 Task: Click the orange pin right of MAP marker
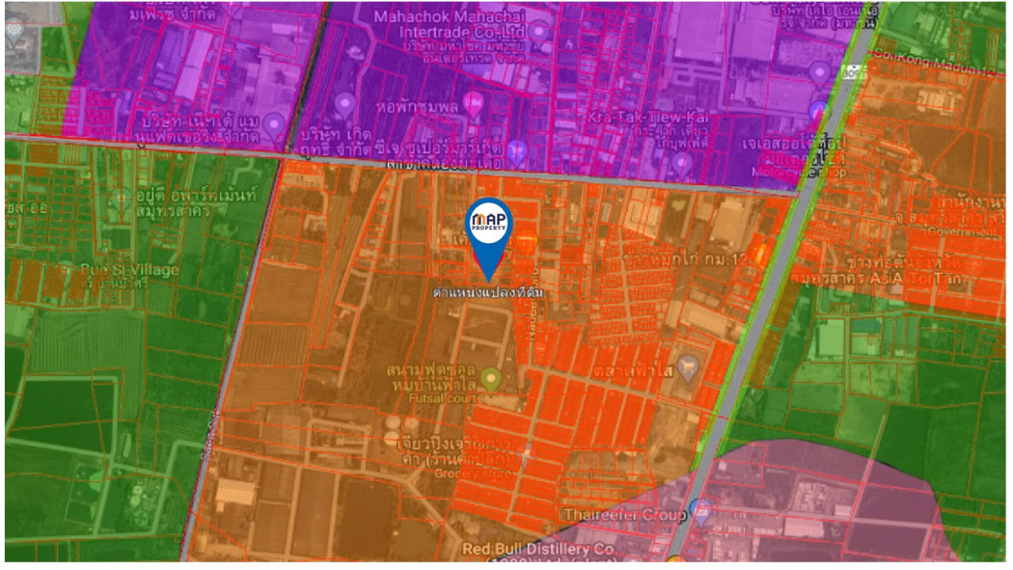pos(527,241)
